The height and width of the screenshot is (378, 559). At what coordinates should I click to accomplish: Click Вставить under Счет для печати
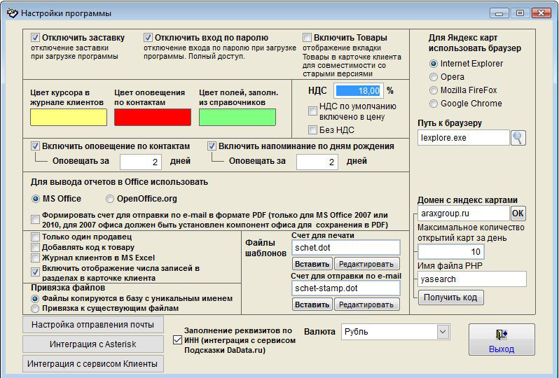312,264
